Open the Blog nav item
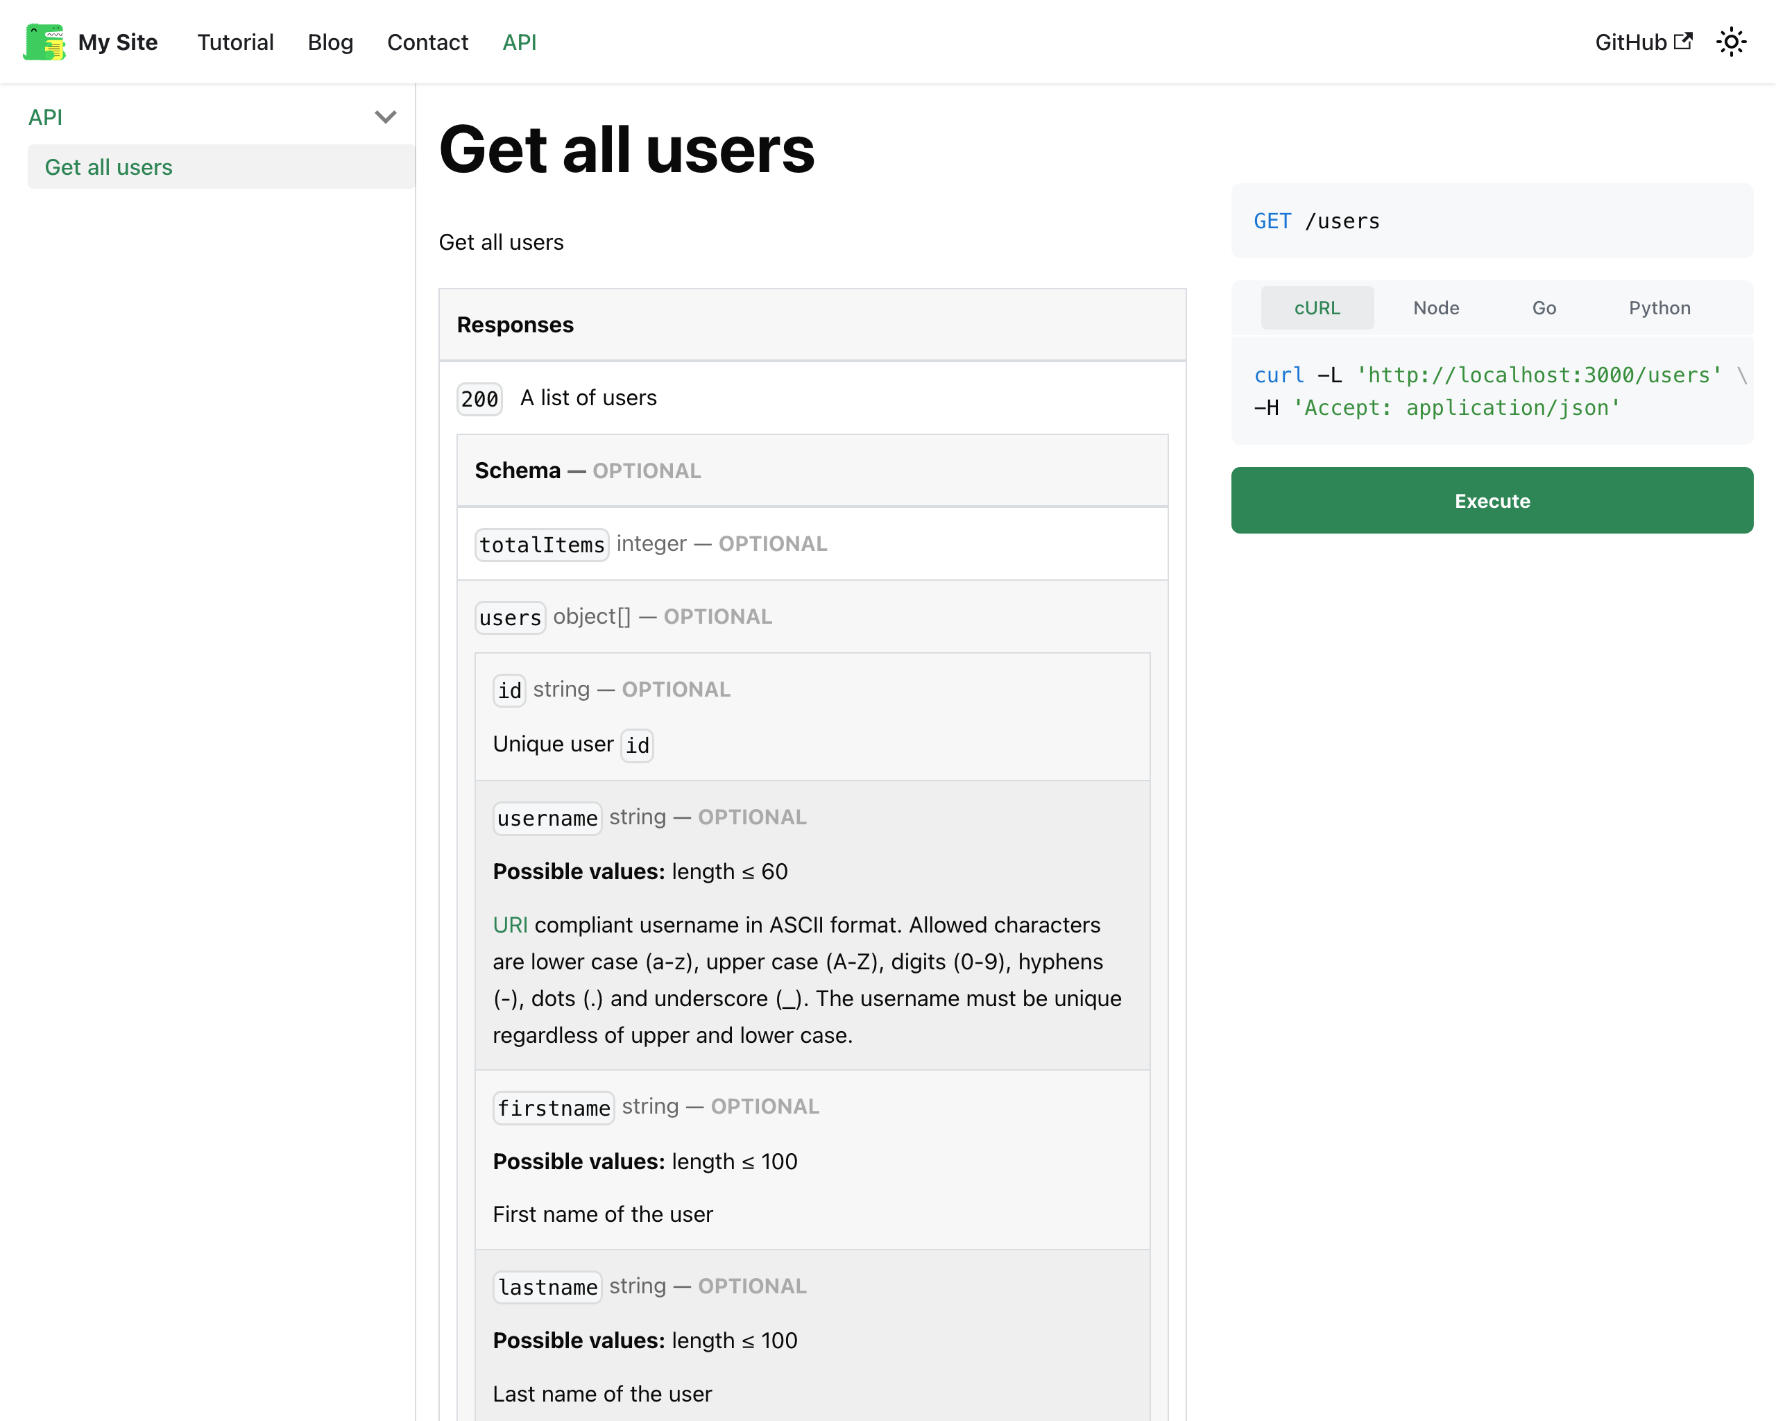 click(330, 42)
